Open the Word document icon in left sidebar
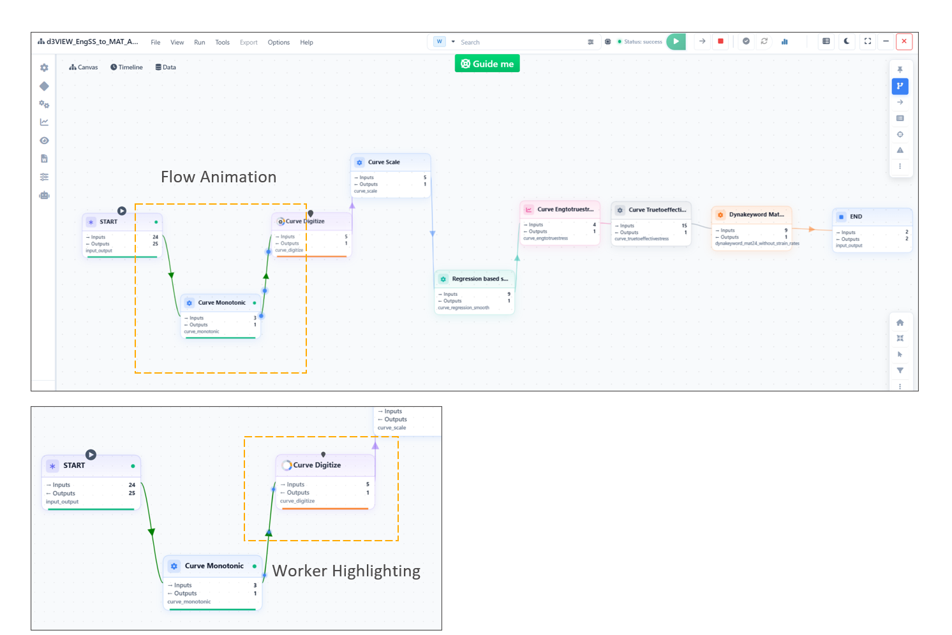The height and width of the screenshot is (635, 952). [44, 159]
